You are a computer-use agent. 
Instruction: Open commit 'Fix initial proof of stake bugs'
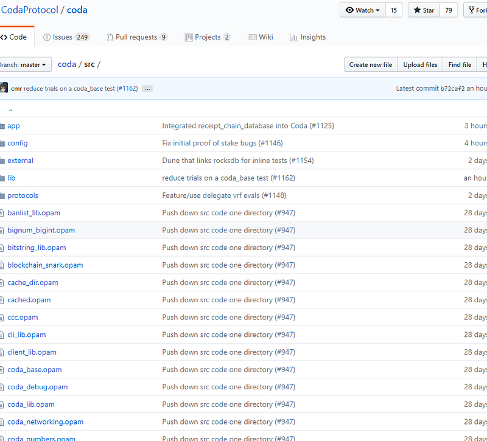click(222, 143)
